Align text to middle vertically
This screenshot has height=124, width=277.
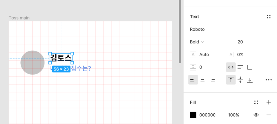pyautogui.click(x=240, y=80)
